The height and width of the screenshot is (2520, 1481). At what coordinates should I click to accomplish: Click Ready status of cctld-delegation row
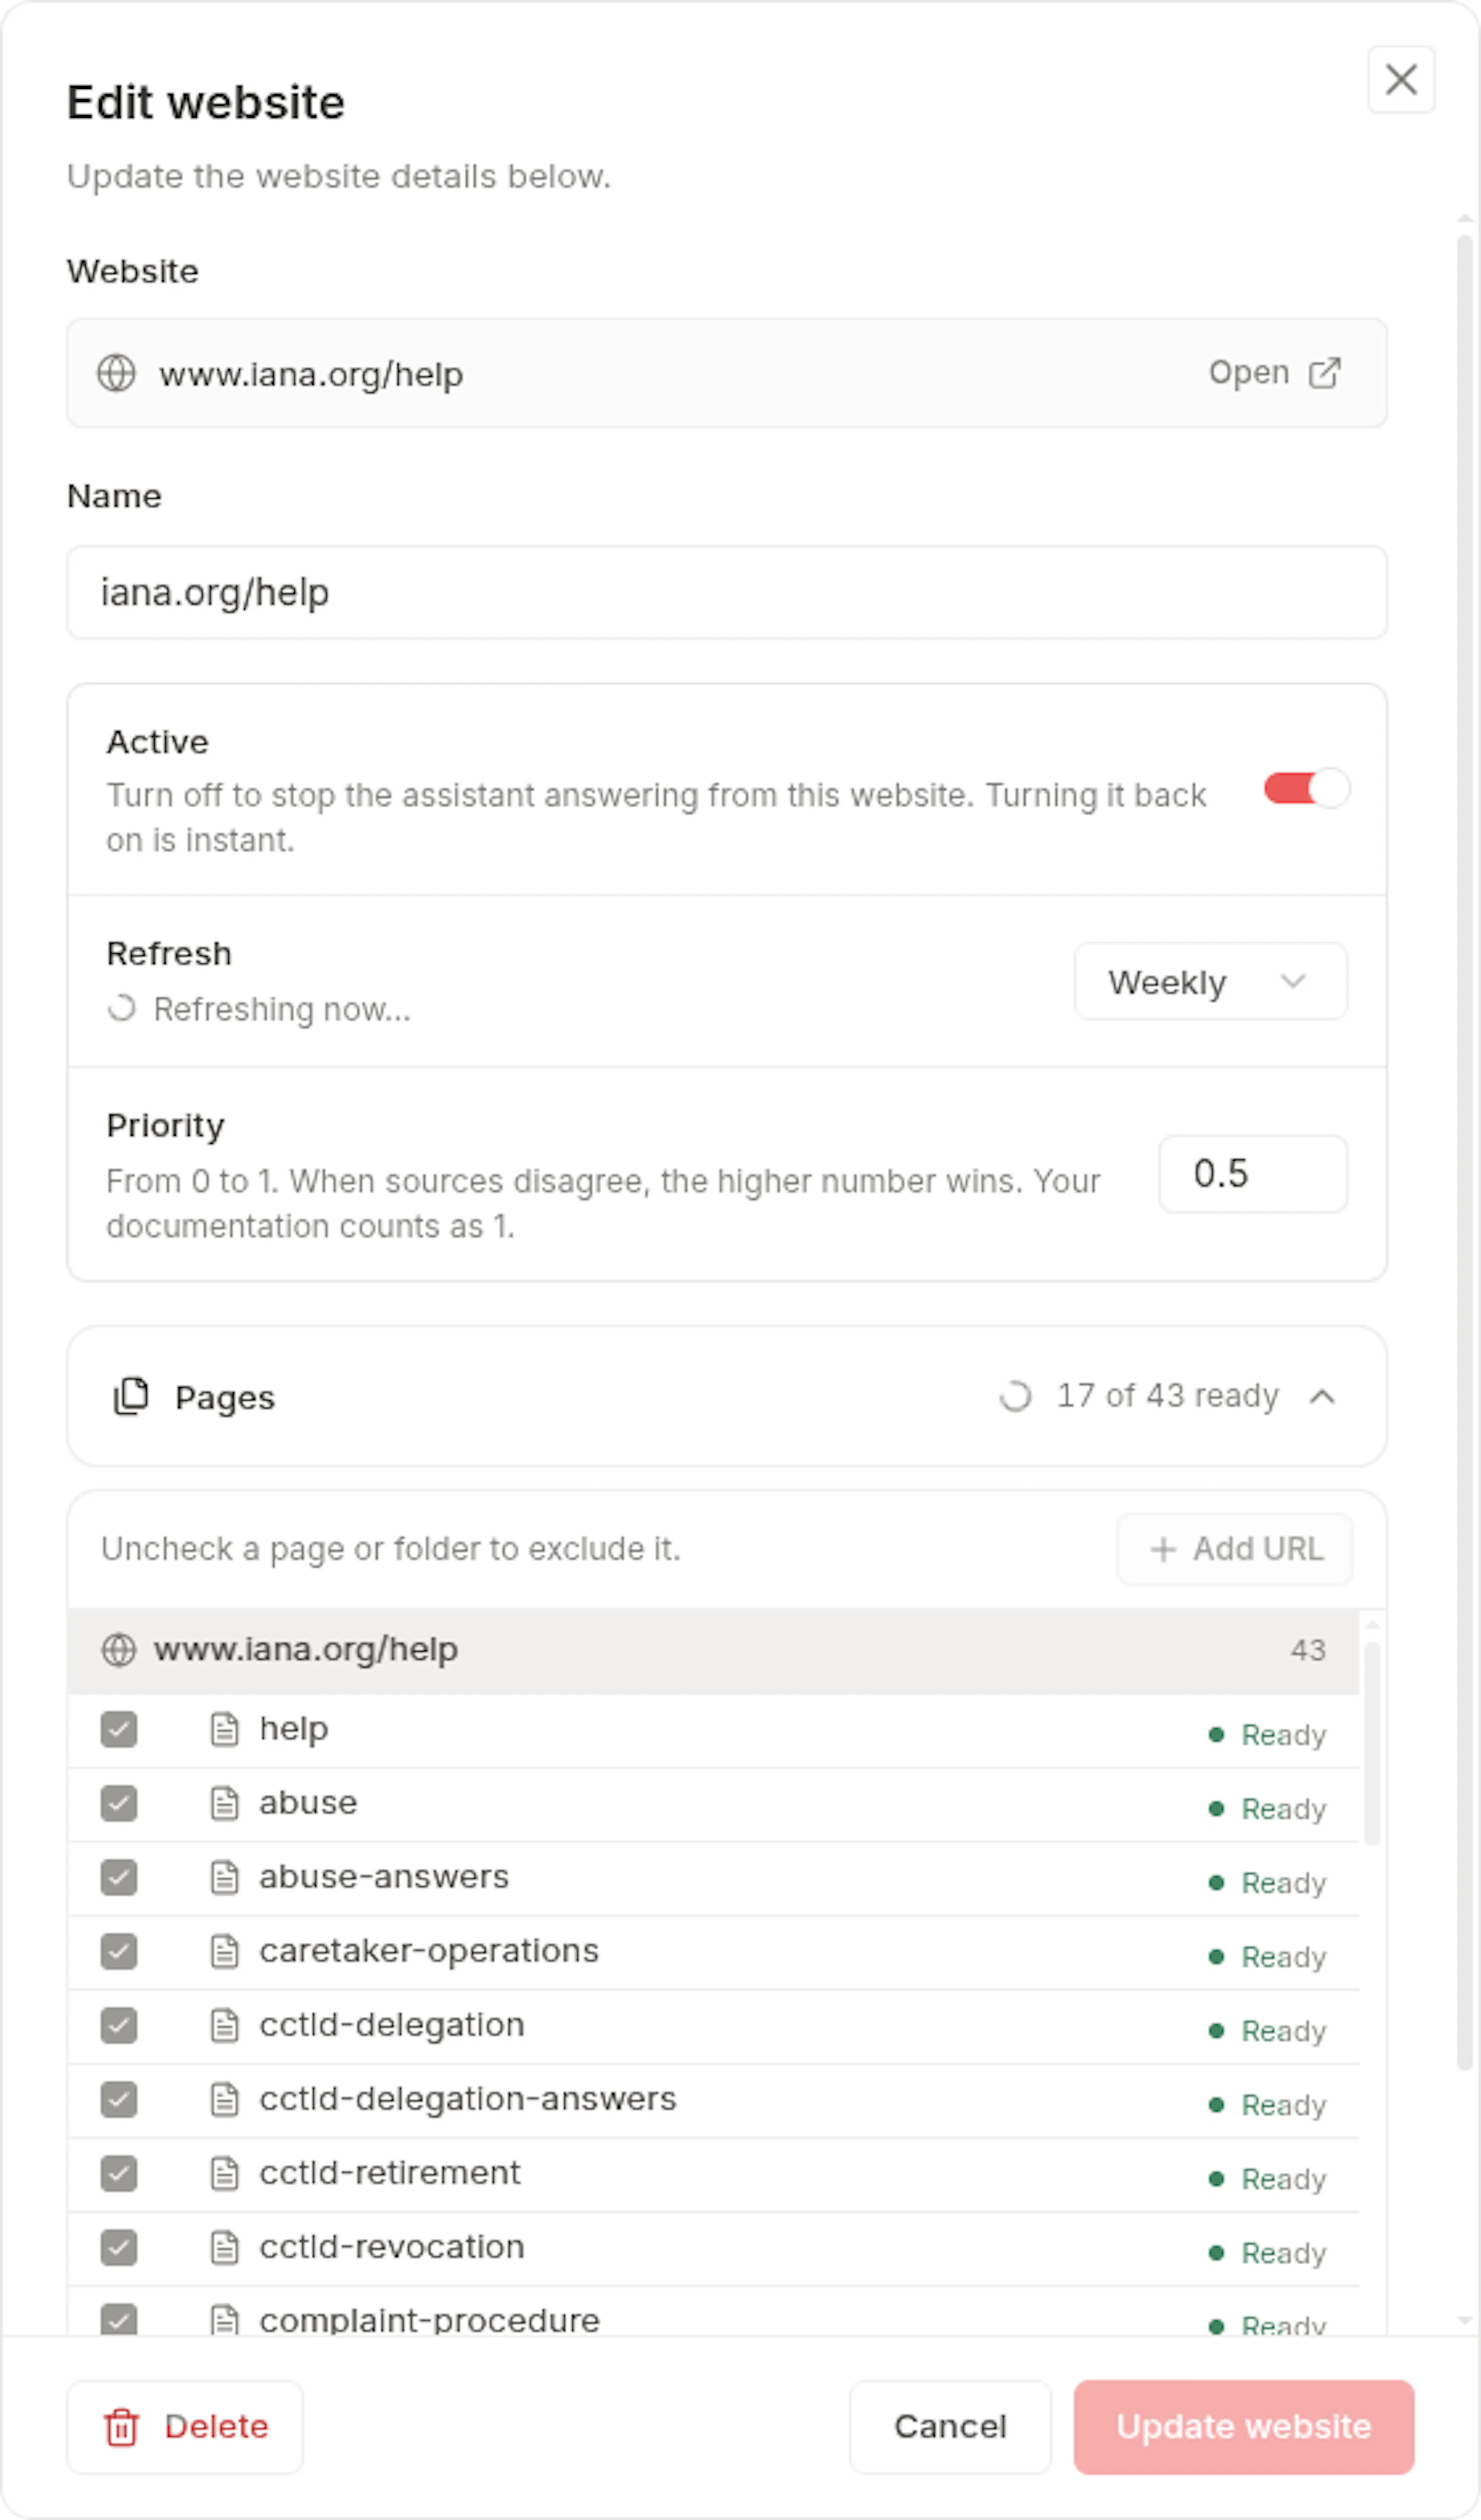click(x=1267, y=2031)
